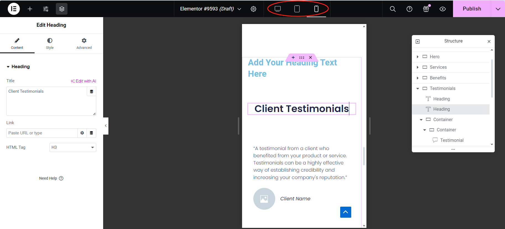This screenshot has width=505, height=229.
Task: Preview changes with the eye icon
Action: point(442,9)
